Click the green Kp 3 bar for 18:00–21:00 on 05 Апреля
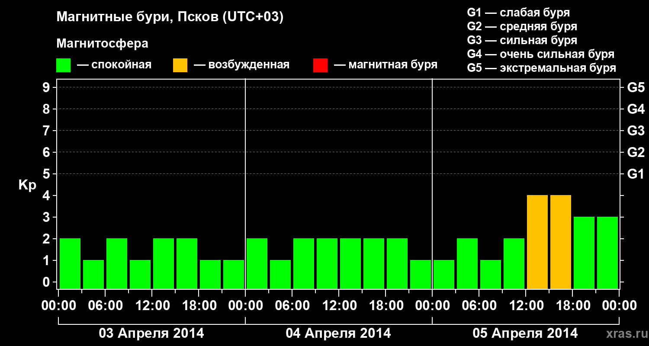Image resolution: width=649 pixels, height=346 pixels. [x=584, y=253]
